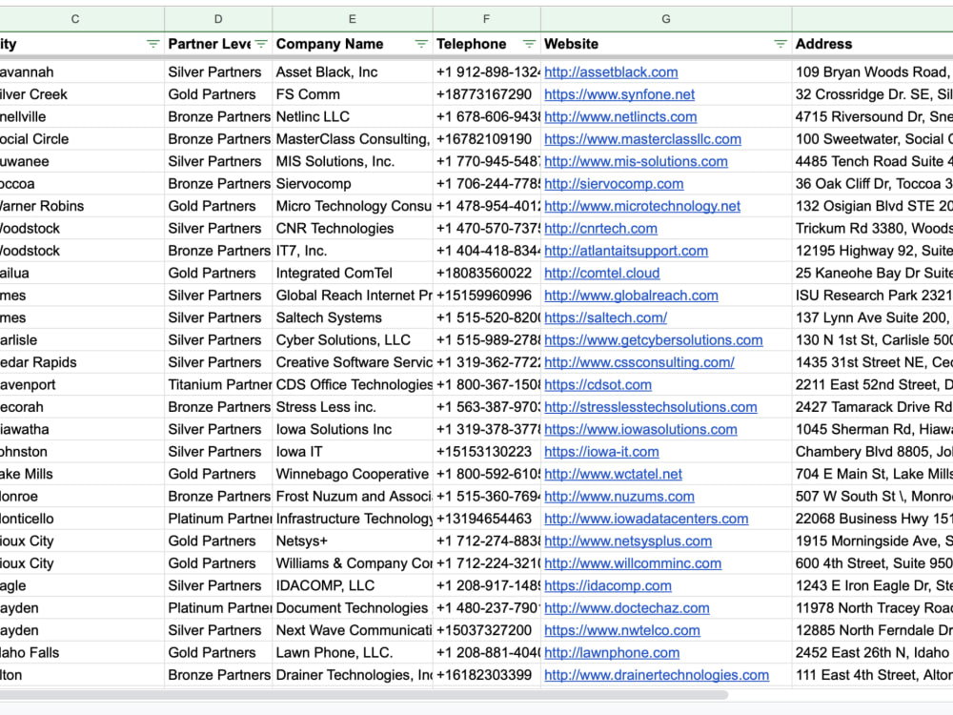Select column F header
The width and height of the screenshot is (953, 715).
click(x=486, y=19)
